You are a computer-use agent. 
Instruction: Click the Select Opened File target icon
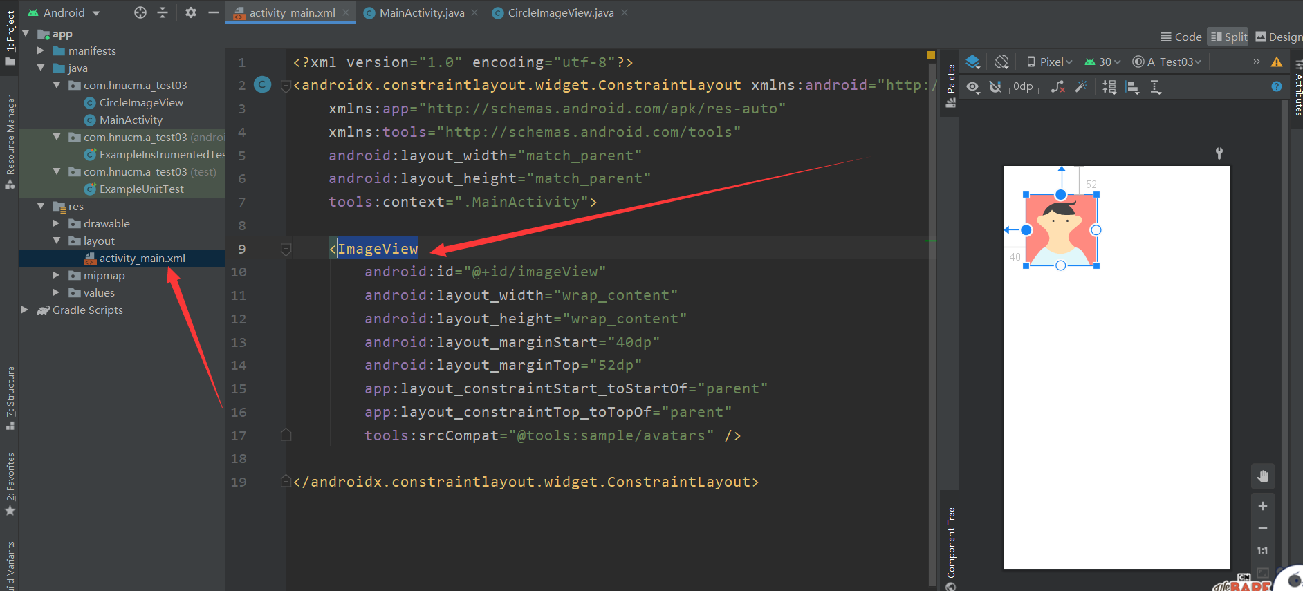point(140,12)
